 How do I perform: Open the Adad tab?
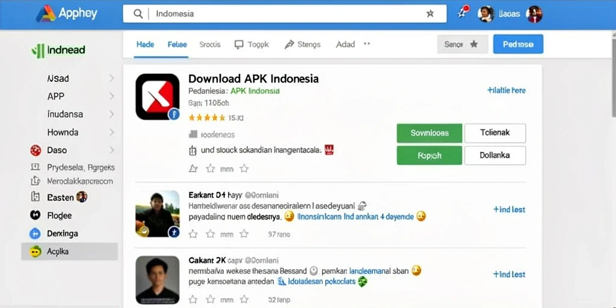[345, 45]
